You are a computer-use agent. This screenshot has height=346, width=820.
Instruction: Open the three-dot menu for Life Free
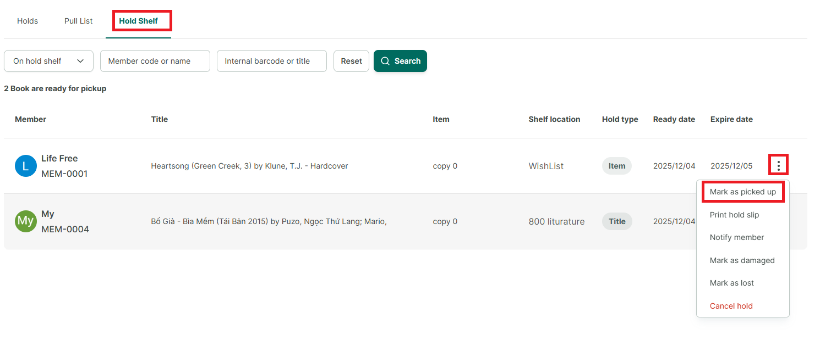pos(778,165)
